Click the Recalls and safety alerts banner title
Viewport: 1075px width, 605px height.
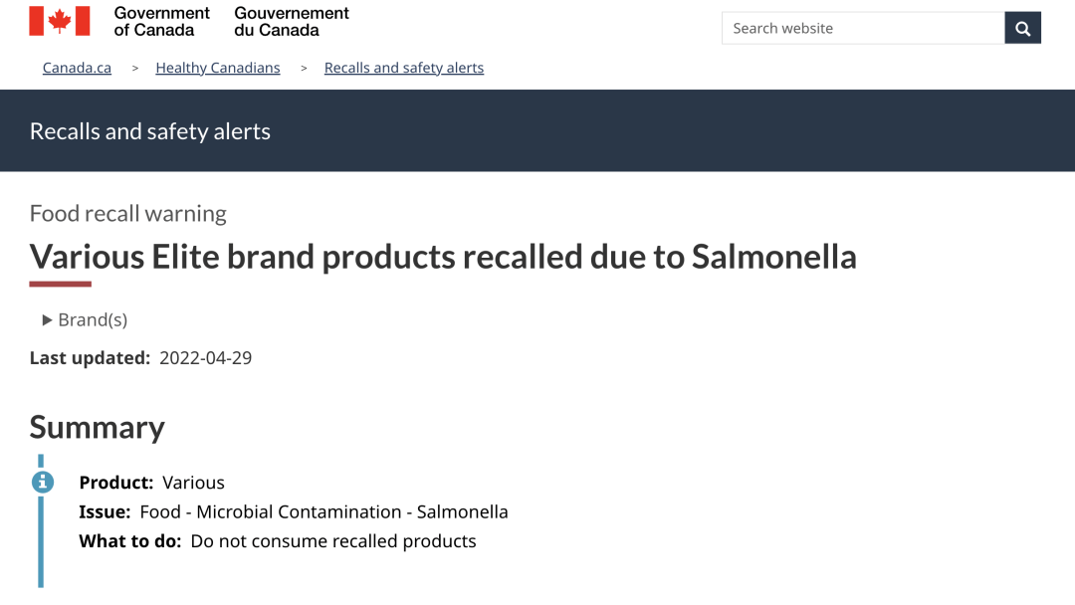150,131
